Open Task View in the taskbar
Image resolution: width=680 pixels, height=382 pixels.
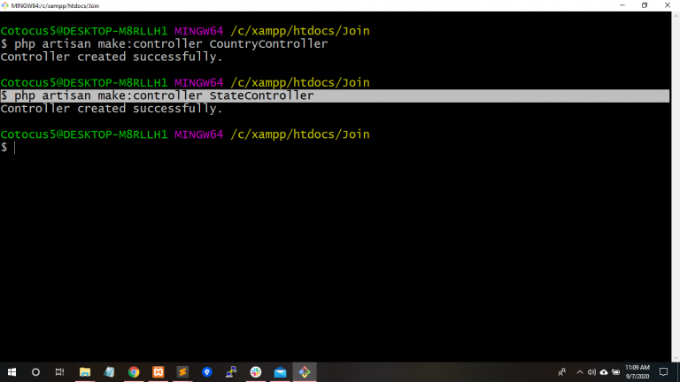pos(60,371)
